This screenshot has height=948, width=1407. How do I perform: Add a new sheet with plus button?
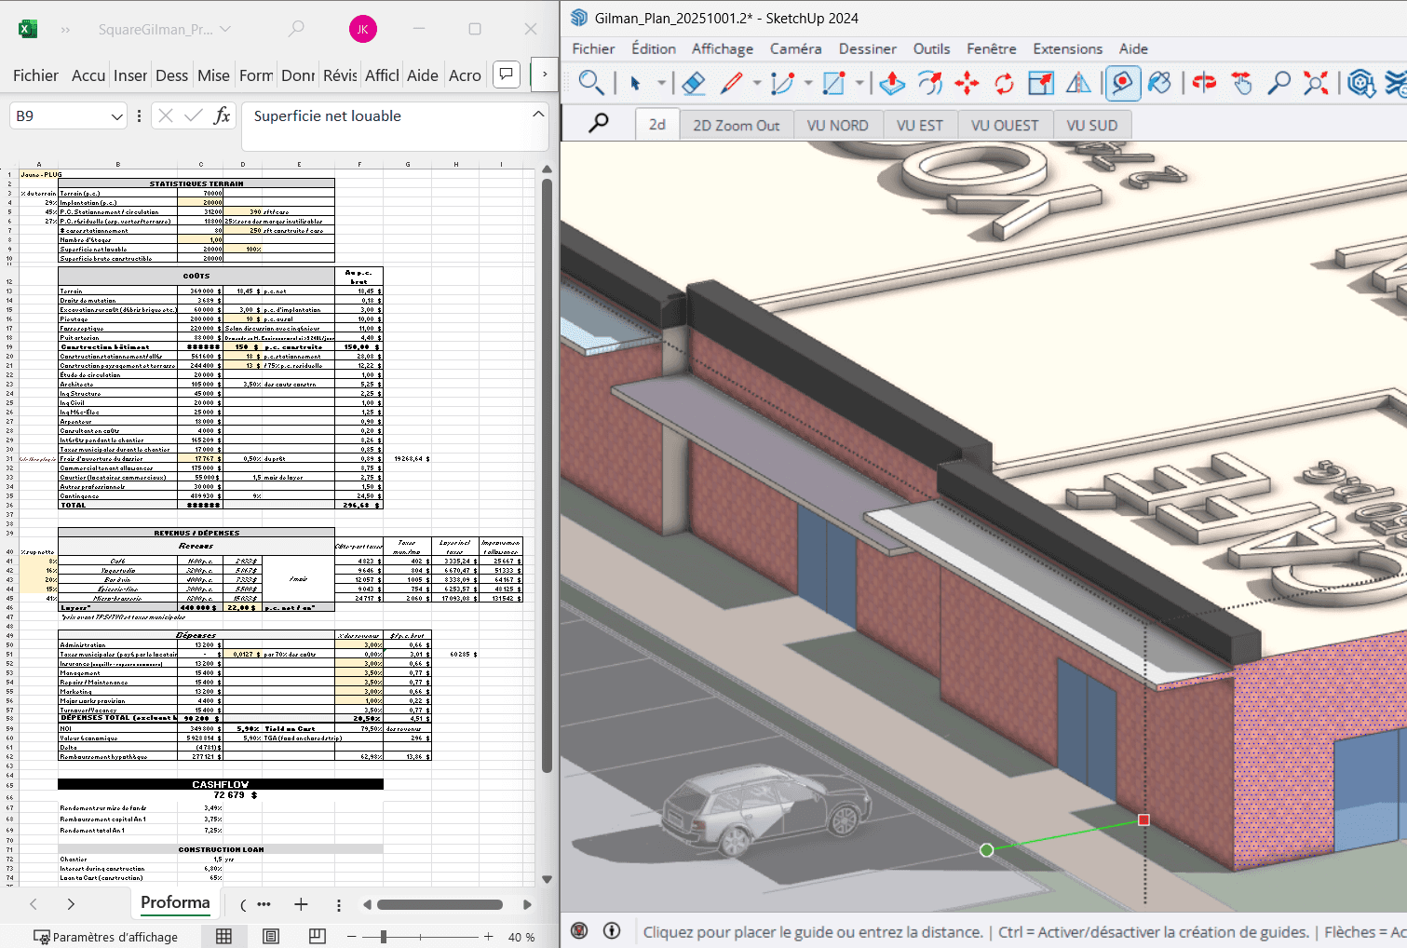pyautogui.click(x=301, y=904)
